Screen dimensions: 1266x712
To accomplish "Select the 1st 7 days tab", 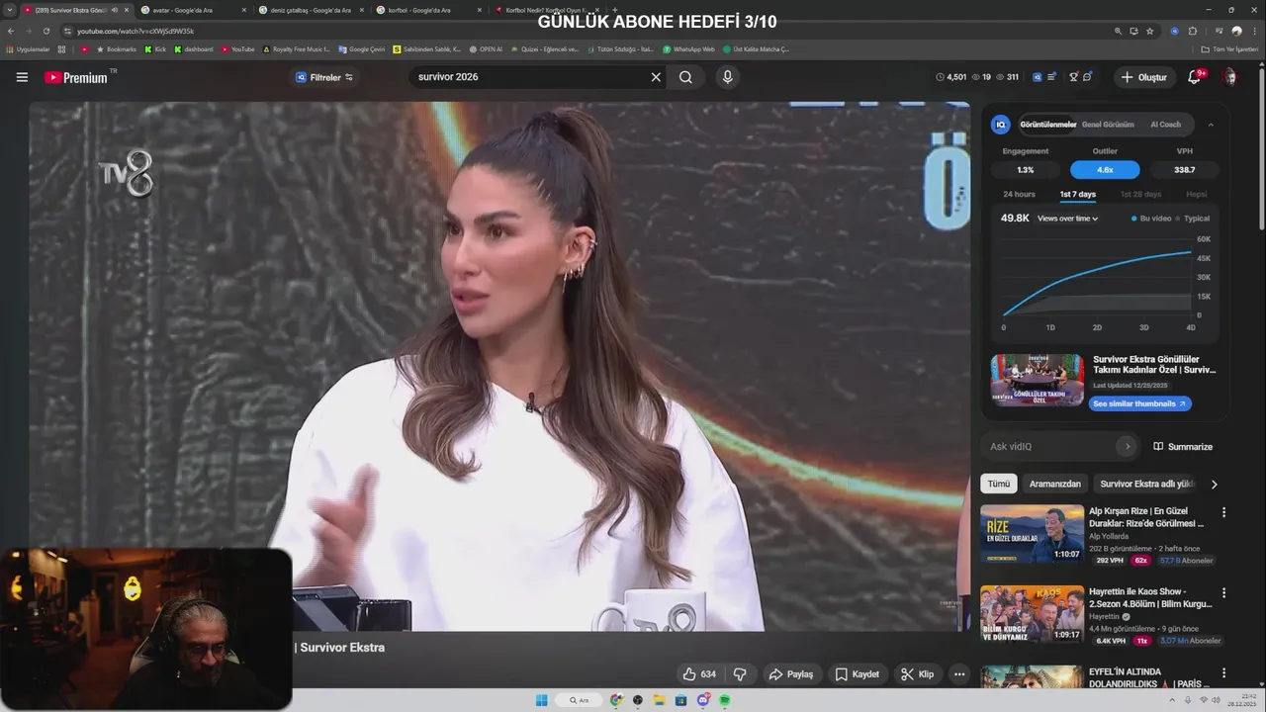I will 1077,195.
